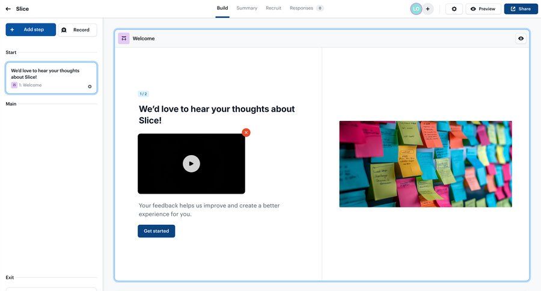Screen dimensions: 541x291
Task: Click the Responses count badge 0
Action: click(x=320, y=8)
